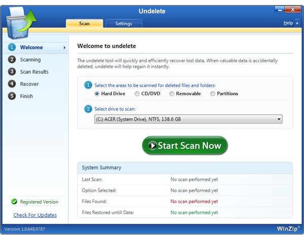Open the Select drive to scan dropdown

click(188, 119)
